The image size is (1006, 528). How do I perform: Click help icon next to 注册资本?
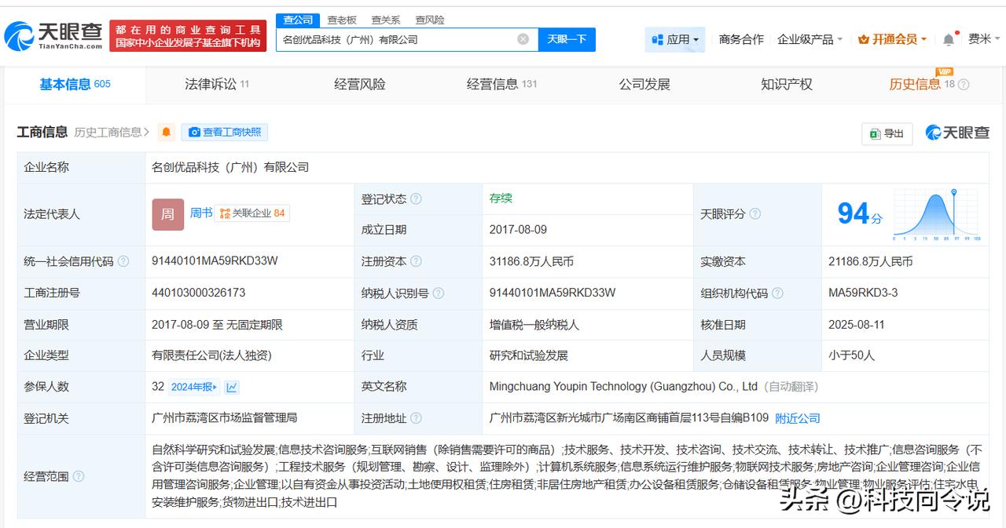(x=416, y=262)
